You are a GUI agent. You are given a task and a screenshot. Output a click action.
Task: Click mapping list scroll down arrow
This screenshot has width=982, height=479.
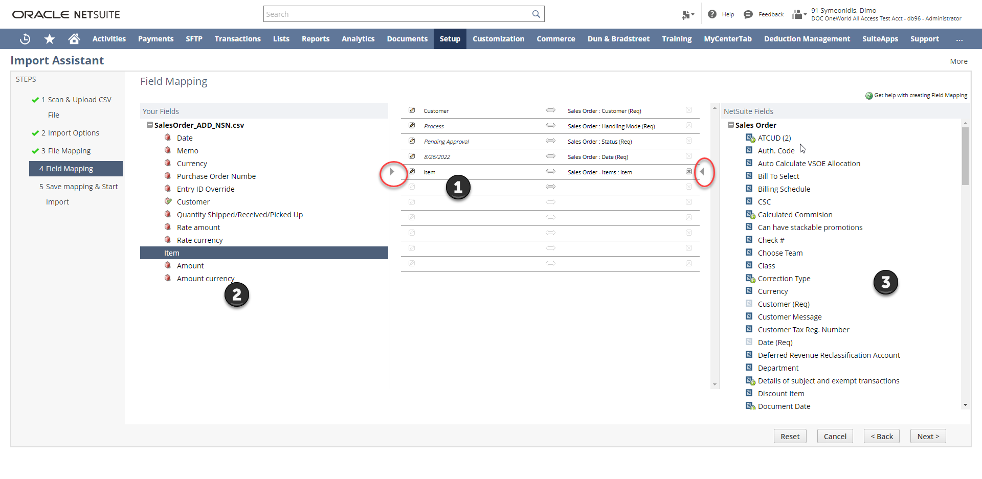pos(715,384)
